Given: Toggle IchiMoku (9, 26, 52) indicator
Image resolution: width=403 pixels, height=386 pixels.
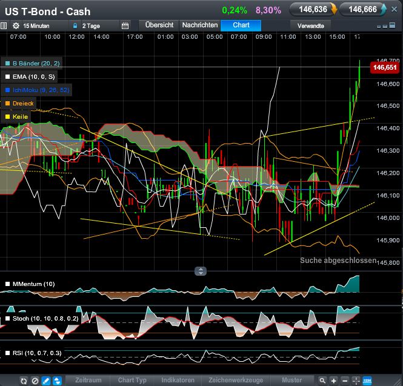Looking at the screenshot, I should point(8,90).
